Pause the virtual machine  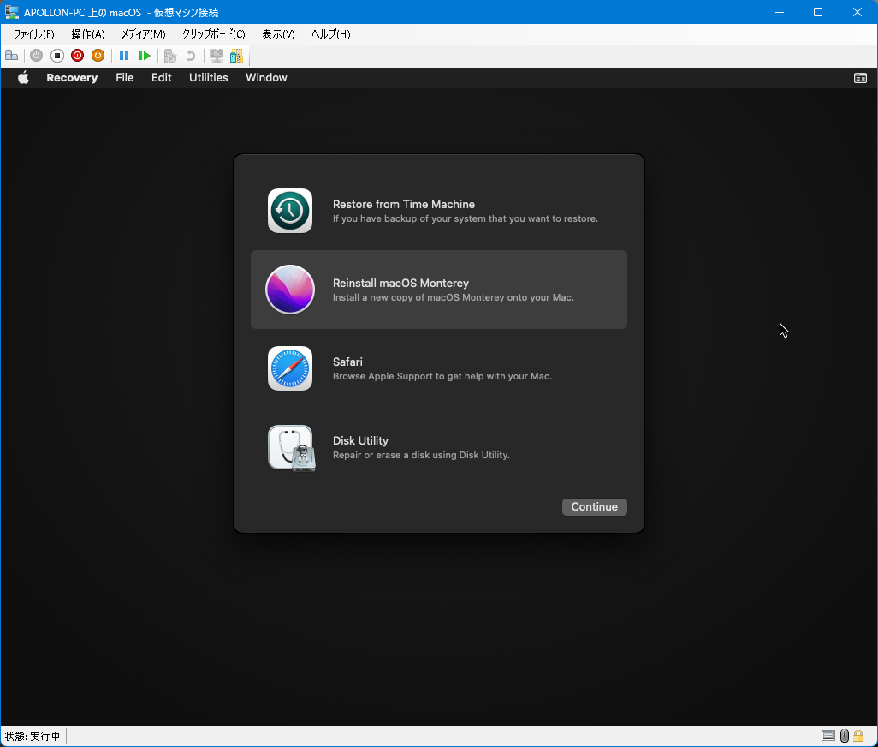click(x=124, y=56)
